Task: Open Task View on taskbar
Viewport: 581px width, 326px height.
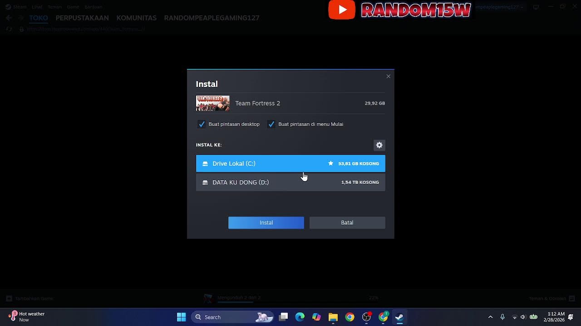Action: 283,317
